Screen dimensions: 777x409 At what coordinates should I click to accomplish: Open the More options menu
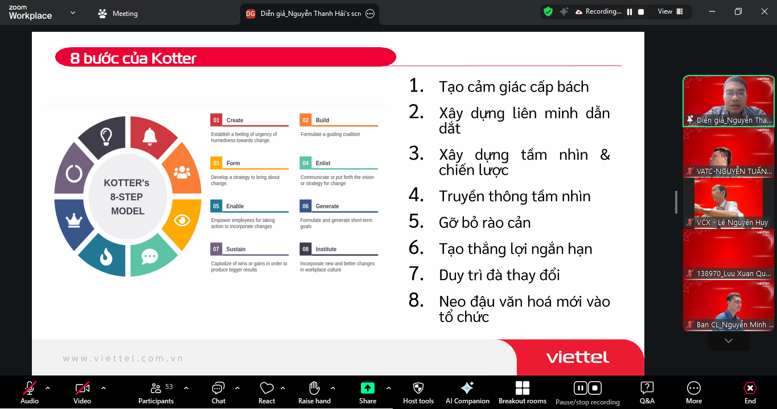[x=693, y=393]
